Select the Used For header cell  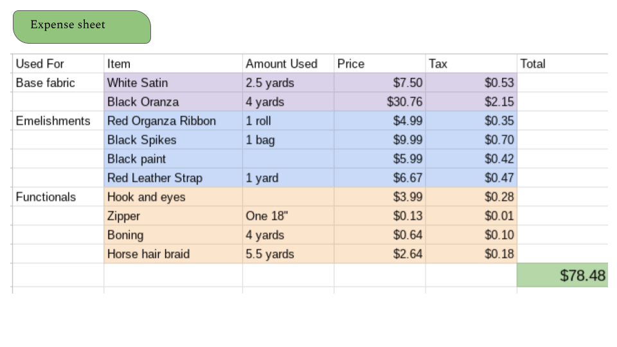point(58,64)
